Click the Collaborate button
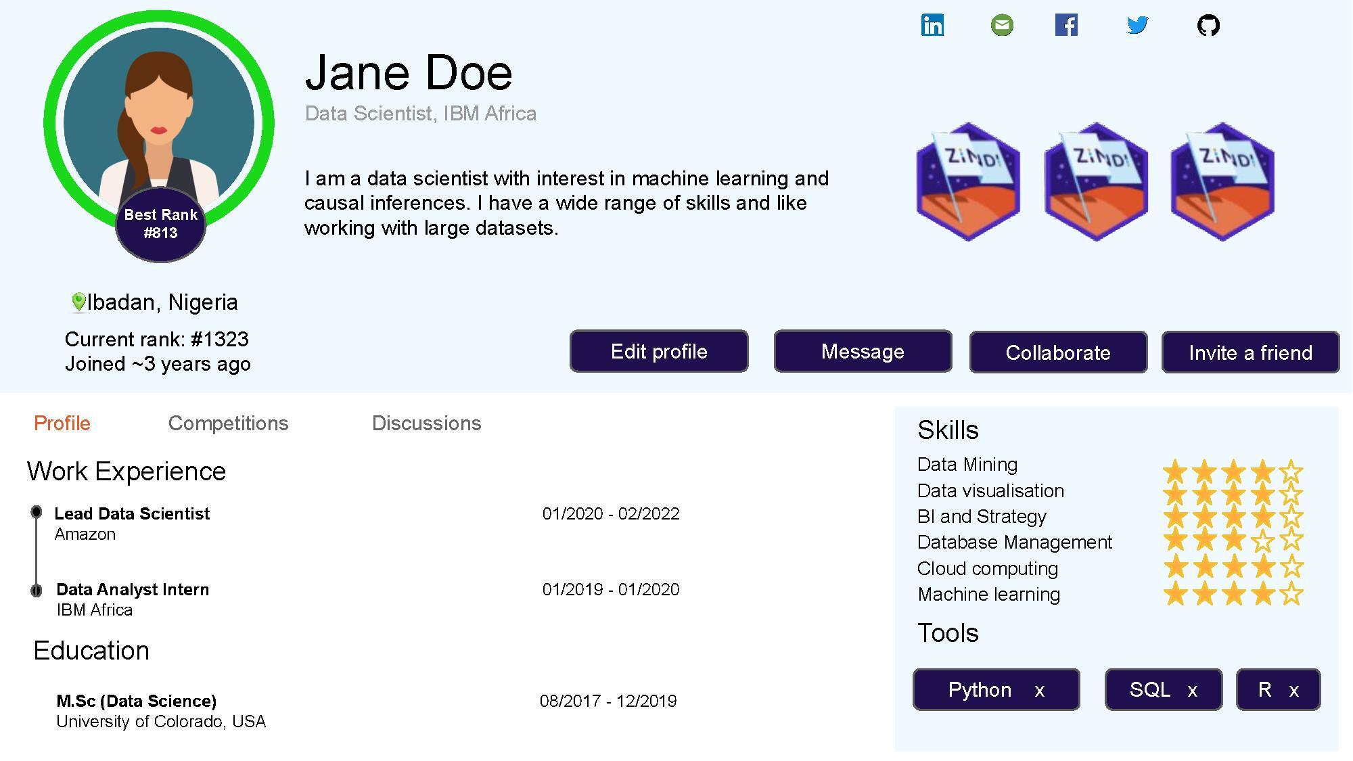This screenshot has width=1353, height=761. click(x=1057, y=352)
